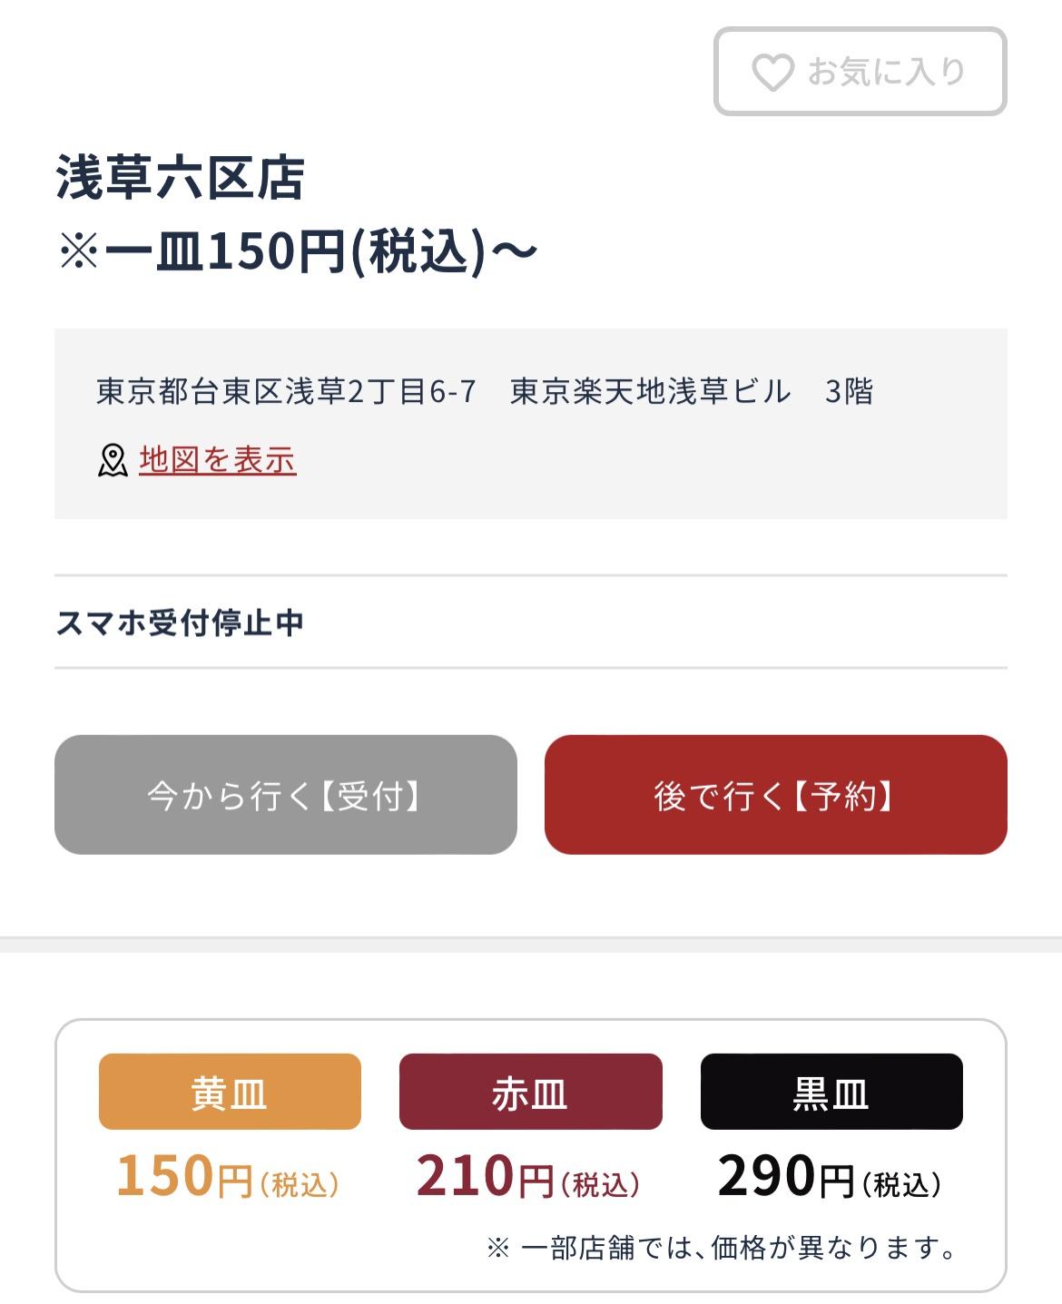Select the 黒皿 black badge

pyautogui.click(x=831, y=1092)
